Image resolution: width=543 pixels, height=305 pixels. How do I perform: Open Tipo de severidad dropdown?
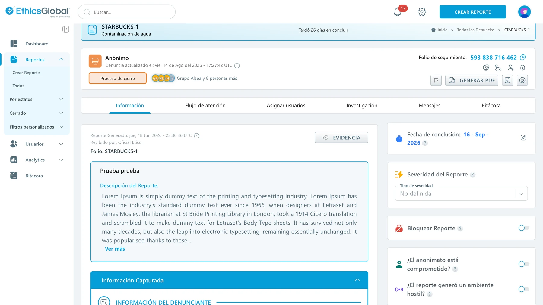pos(461,193)
